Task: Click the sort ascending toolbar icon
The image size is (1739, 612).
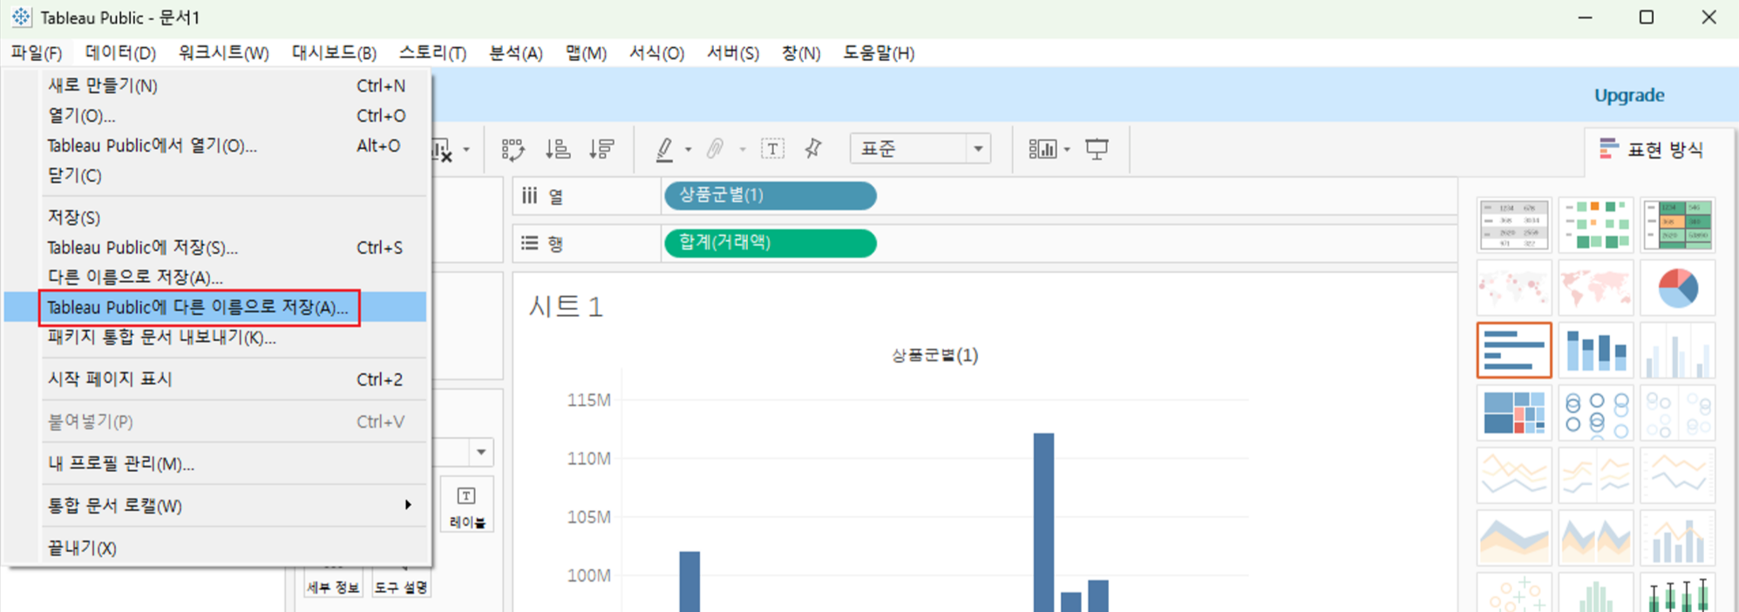Action: 558,149
